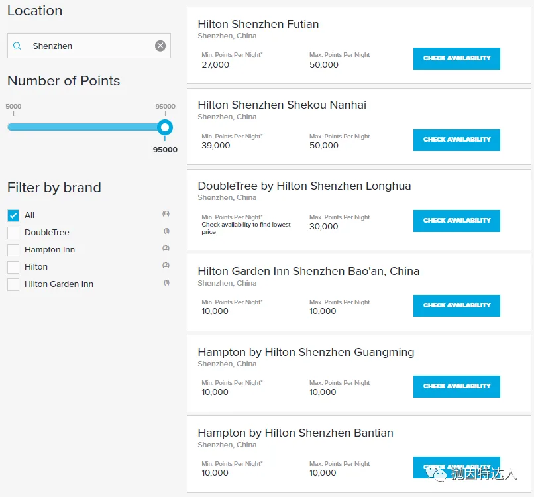The height and width of the screenshot is (497, 534).
Task: Click the bold 95000 slider value
Action: 165,150
